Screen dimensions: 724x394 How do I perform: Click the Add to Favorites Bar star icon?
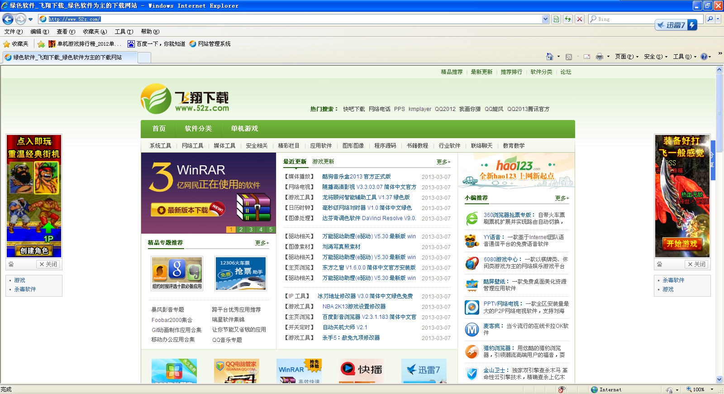point(41,44)
